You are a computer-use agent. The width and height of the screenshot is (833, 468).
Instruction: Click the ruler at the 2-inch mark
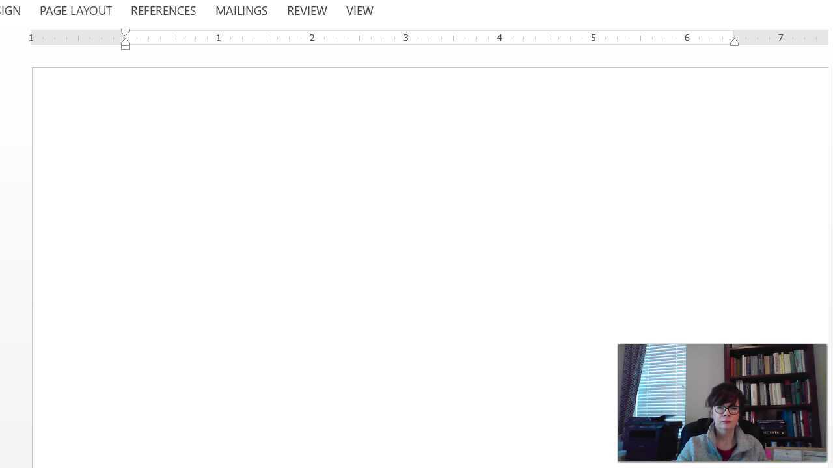click(x=312, y=37)
